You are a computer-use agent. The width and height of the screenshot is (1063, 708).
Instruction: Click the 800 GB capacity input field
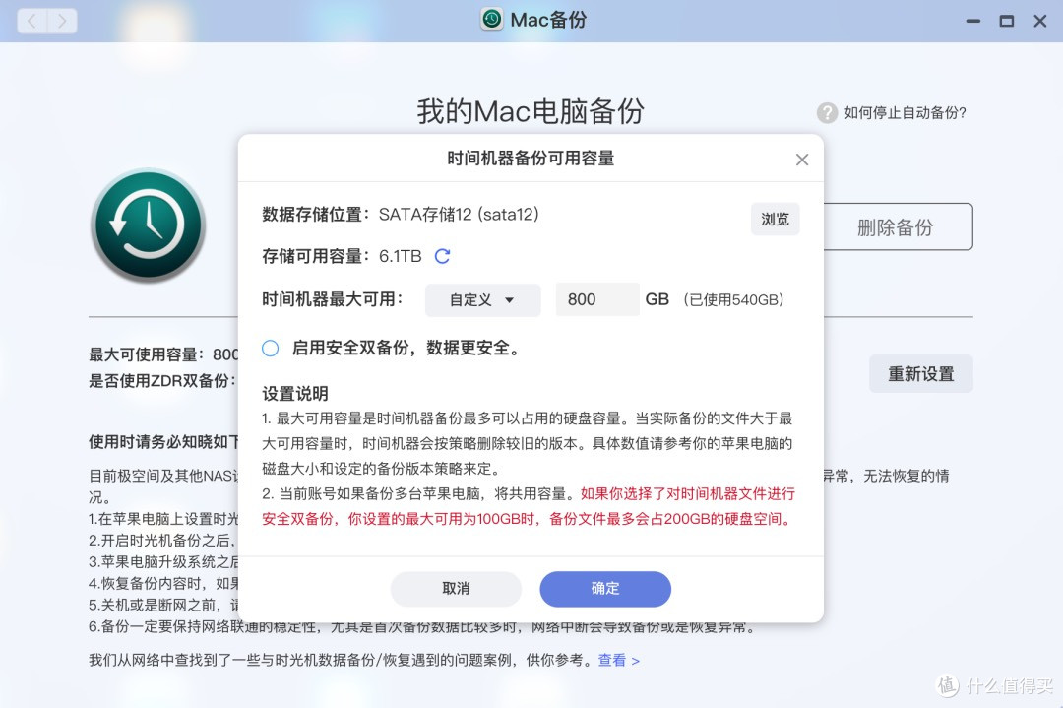pos(596,299)
